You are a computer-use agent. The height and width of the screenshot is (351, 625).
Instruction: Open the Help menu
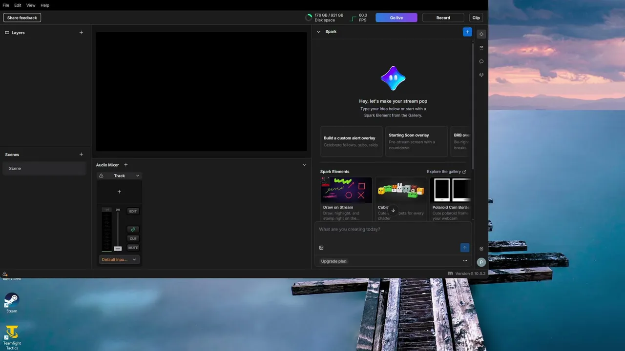click(x=45, y=5)
